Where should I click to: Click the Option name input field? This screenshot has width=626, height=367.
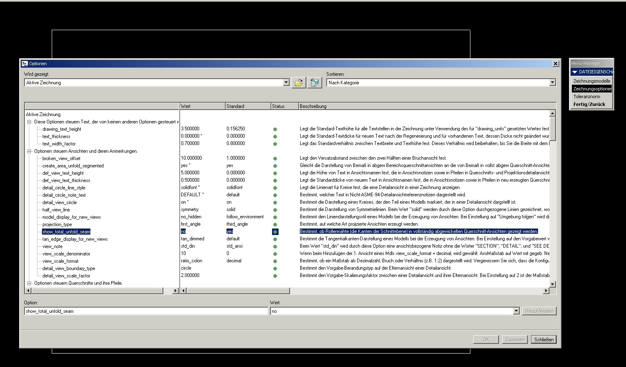(146, 311)
